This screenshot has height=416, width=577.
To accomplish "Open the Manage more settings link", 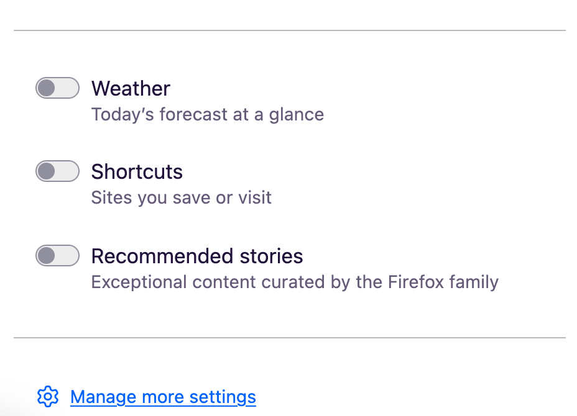I will [x=163, y=397].
